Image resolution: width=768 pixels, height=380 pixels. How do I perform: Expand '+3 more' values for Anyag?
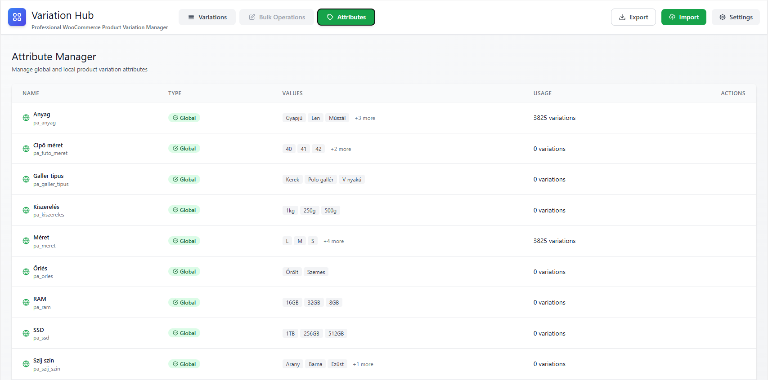pyautogui.click(x=364, y=118)
